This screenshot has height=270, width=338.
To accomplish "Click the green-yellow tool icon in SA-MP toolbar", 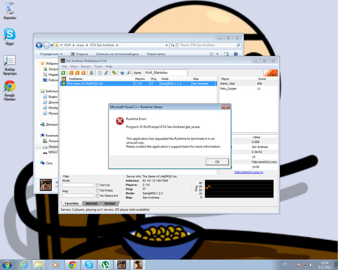I will (114, 73).
